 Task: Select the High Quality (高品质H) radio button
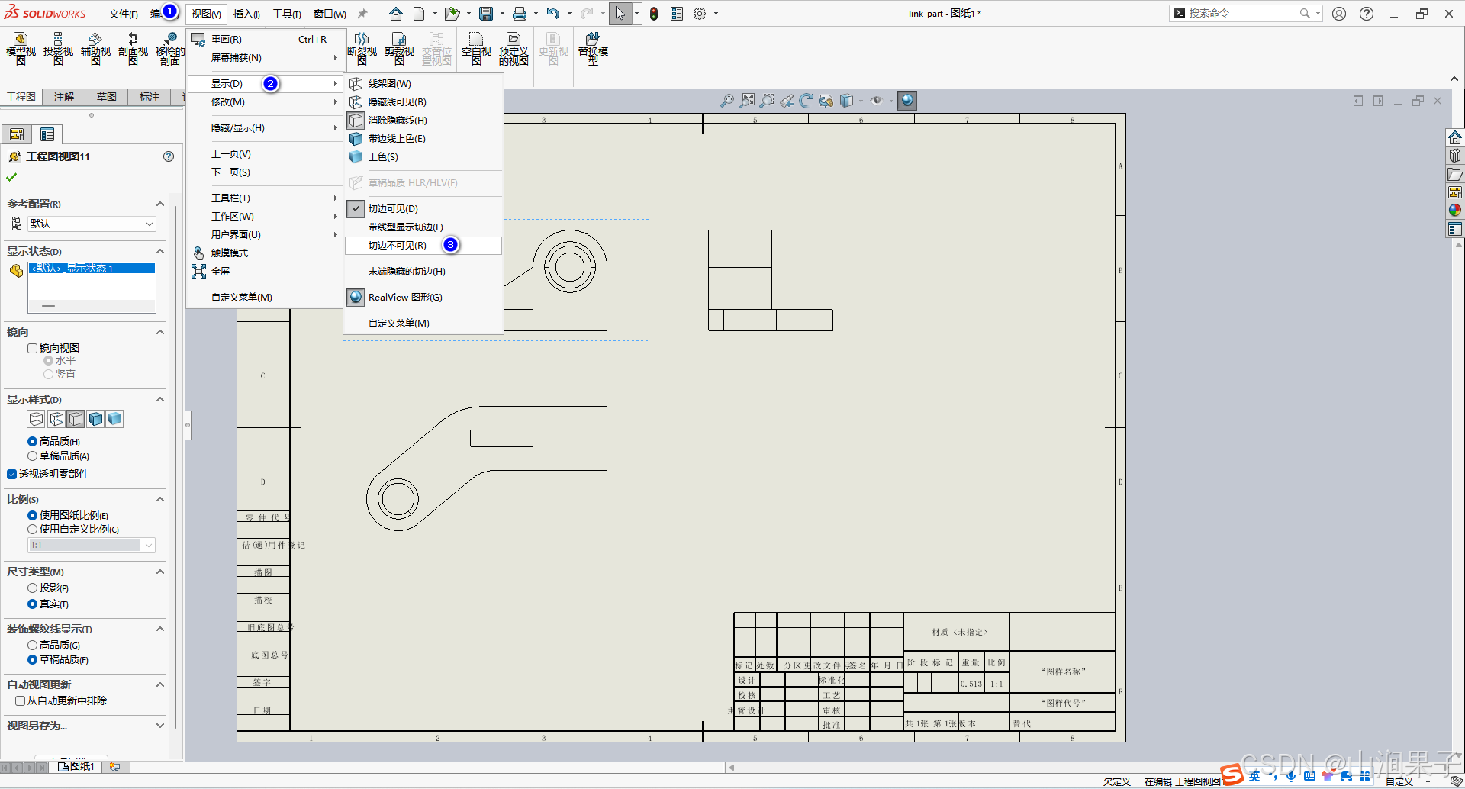pyautogui.click(x=33, y=441)
